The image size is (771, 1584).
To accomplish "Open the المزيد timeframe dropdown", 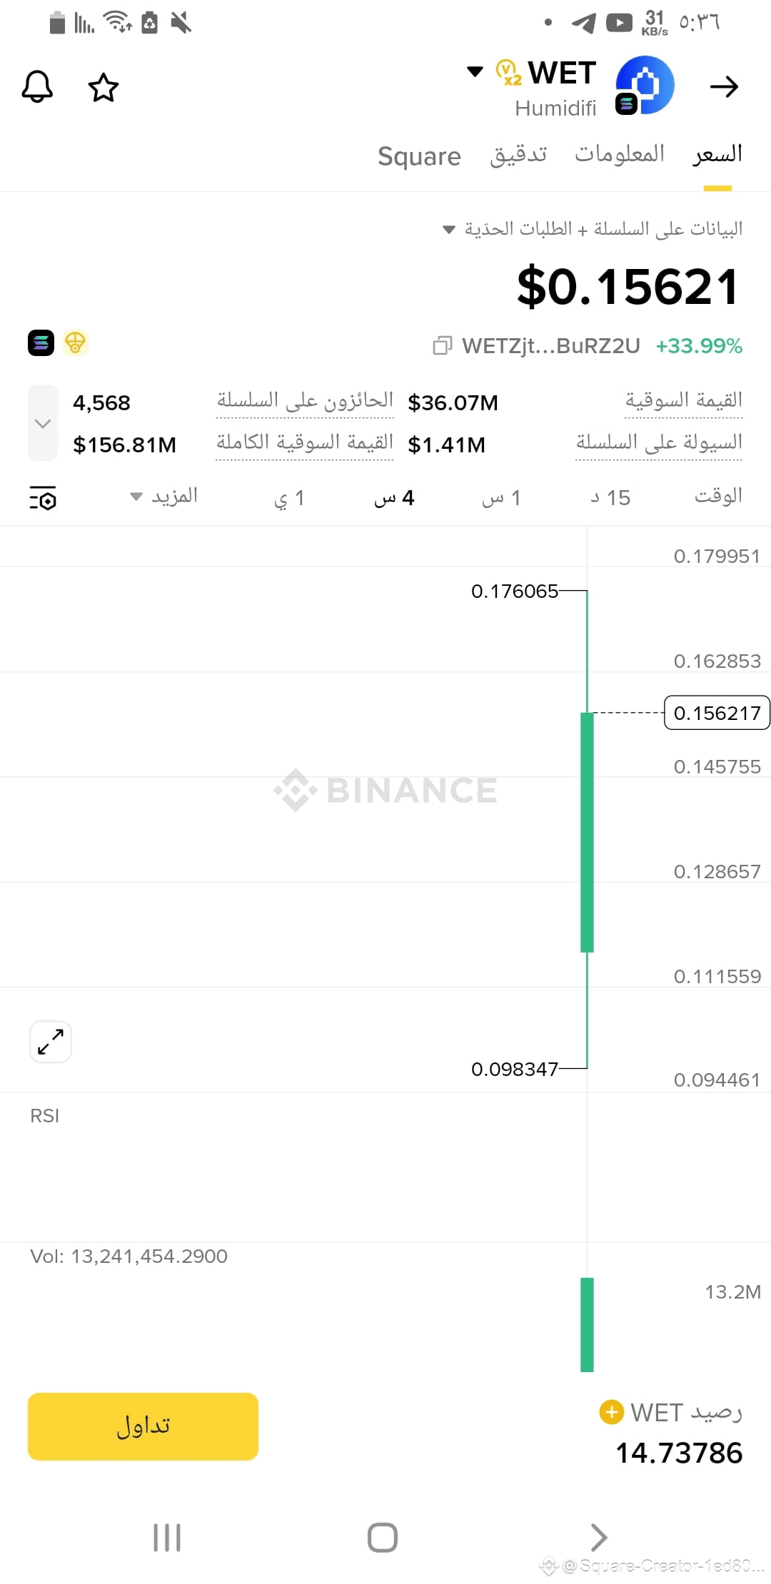I will point(163,496).
